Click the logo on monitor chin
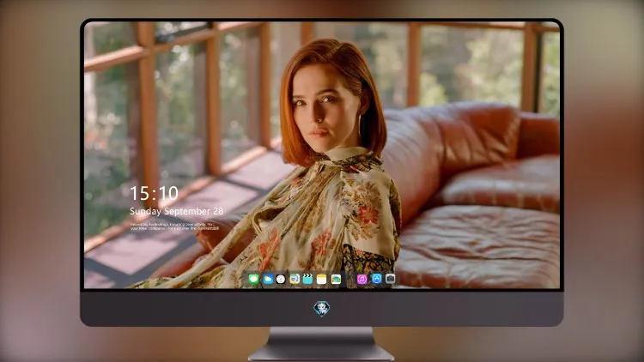 pos(322,308)
